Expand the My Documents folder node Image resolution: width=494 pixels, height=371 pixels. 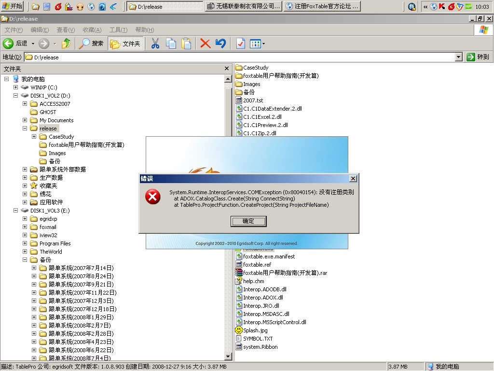(x=25, y=120)
